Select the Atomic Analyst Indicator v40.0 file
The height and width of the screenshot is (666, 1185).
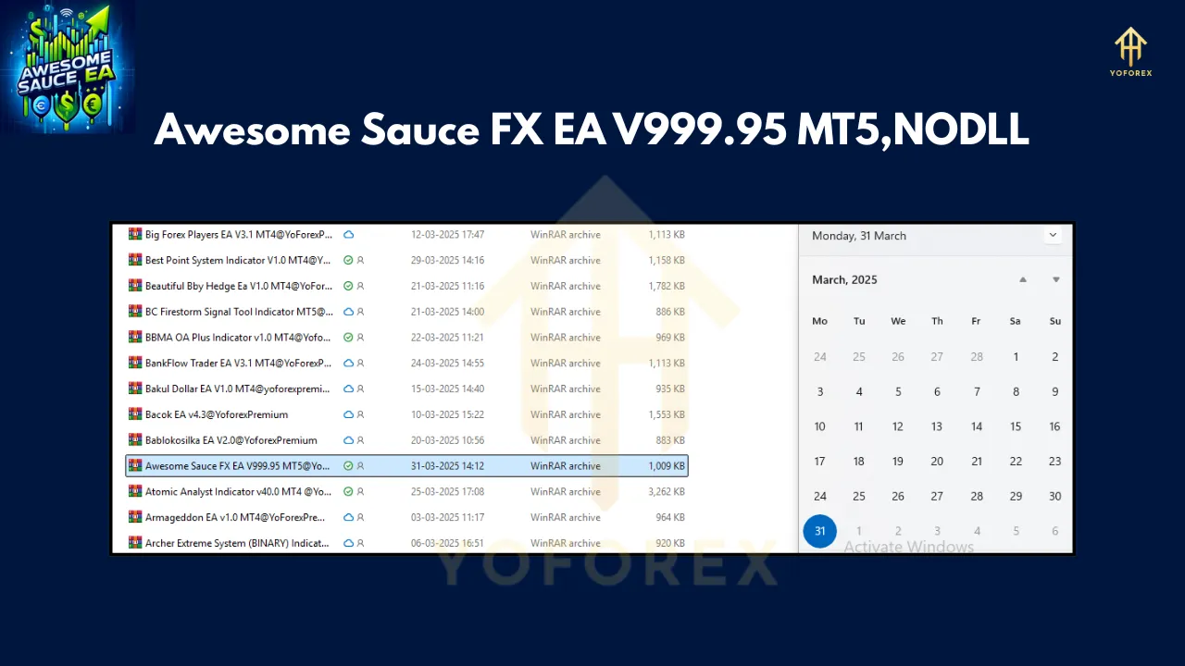pyautogui.click(x=238, y=492)
